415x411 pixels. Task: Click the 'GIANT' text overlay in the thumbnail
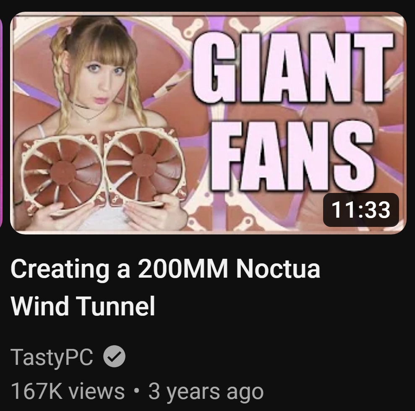click(x=292, y=66)
